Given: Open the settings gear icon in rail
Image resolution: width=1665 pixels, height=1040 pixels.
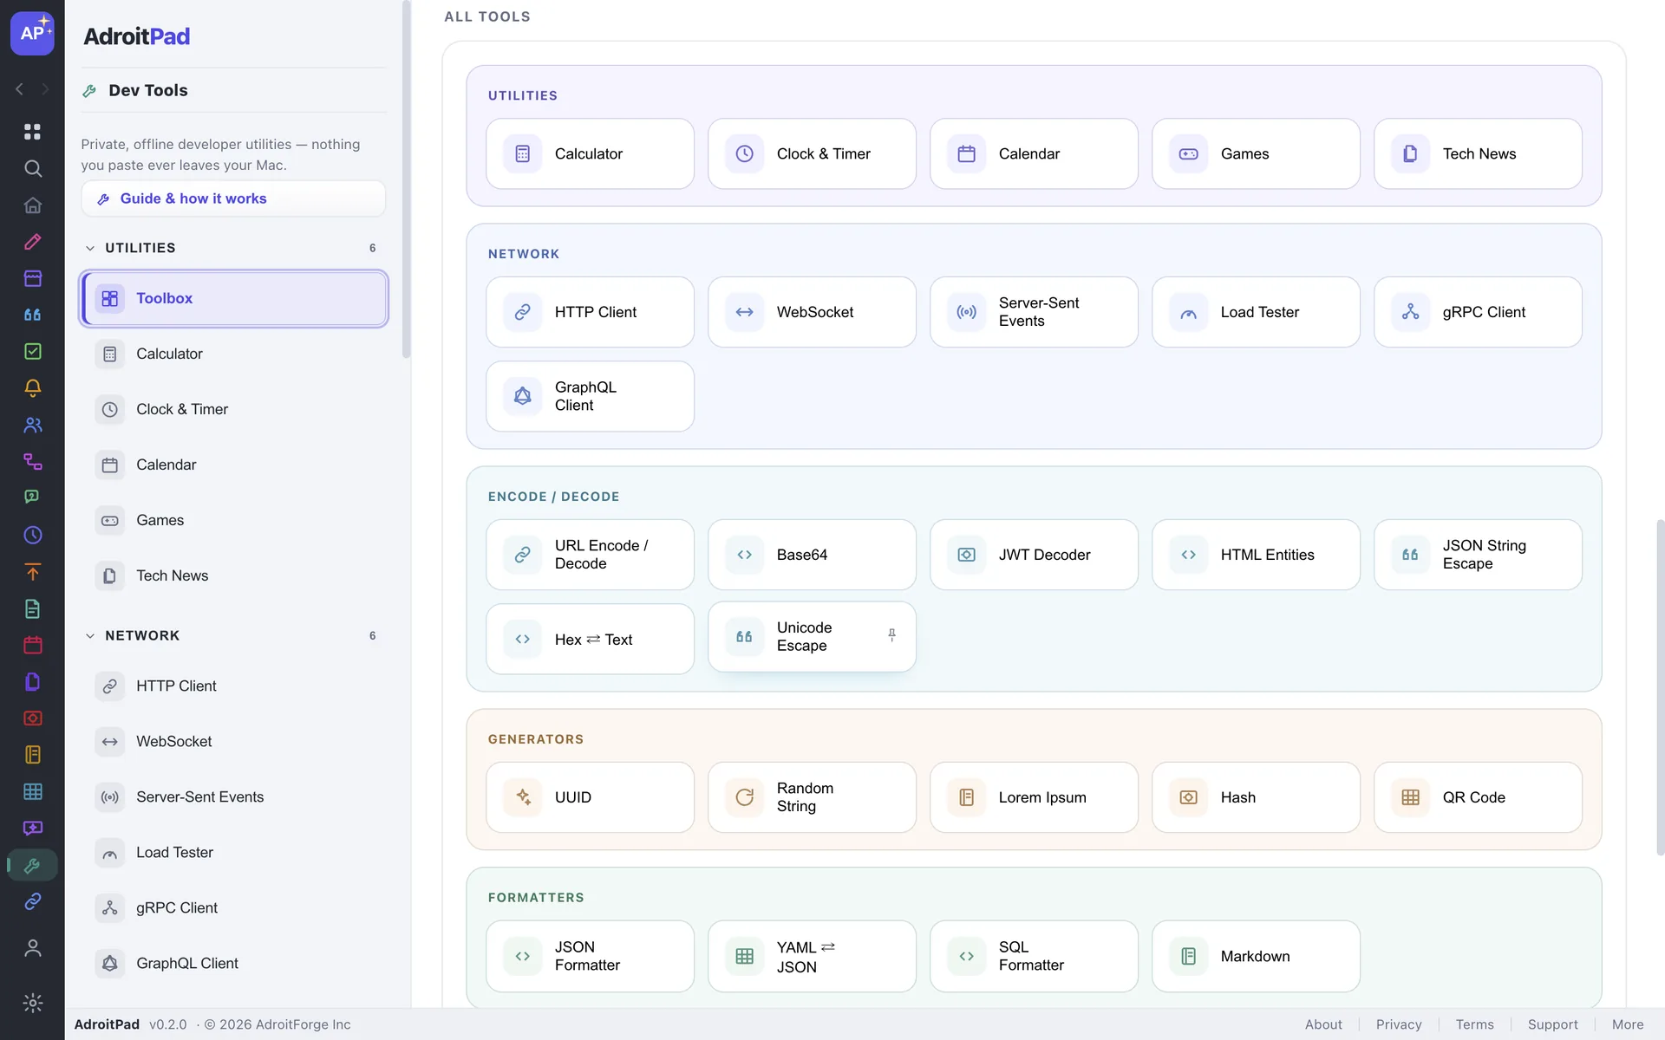Looking at the screenshot, I should pos(33,1003).
